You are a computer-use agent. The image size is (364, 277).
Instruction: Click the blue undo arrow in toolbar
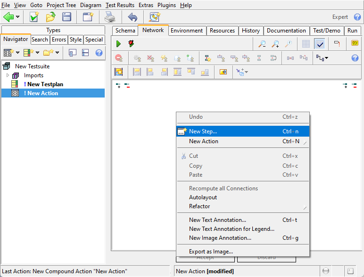point(132,17)
